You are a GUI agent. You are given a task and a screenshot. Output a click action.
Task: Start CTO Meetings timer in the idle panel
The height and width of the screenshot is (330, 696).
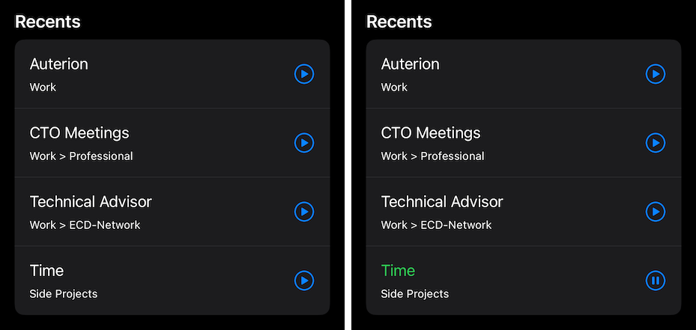click(304, 143)
